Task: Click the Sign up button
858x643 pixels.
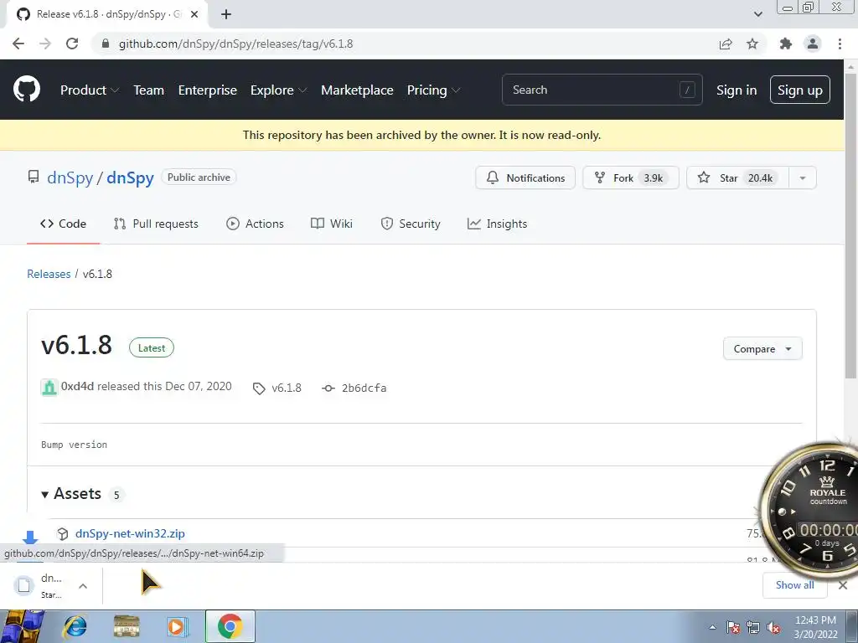Action: (x=800, y=90)
